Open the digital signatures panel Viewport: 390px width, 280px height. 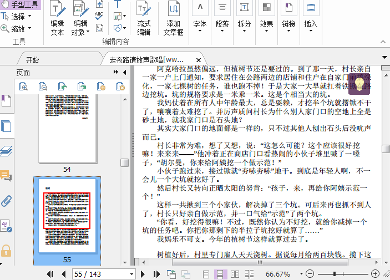pos(6,226)
